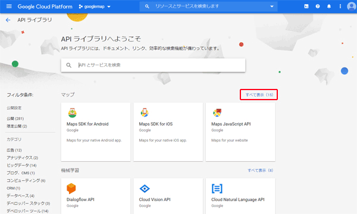Screen dimensions: 357x214
Task: Filter by データベース (4) category
Action: pos(20,196)
